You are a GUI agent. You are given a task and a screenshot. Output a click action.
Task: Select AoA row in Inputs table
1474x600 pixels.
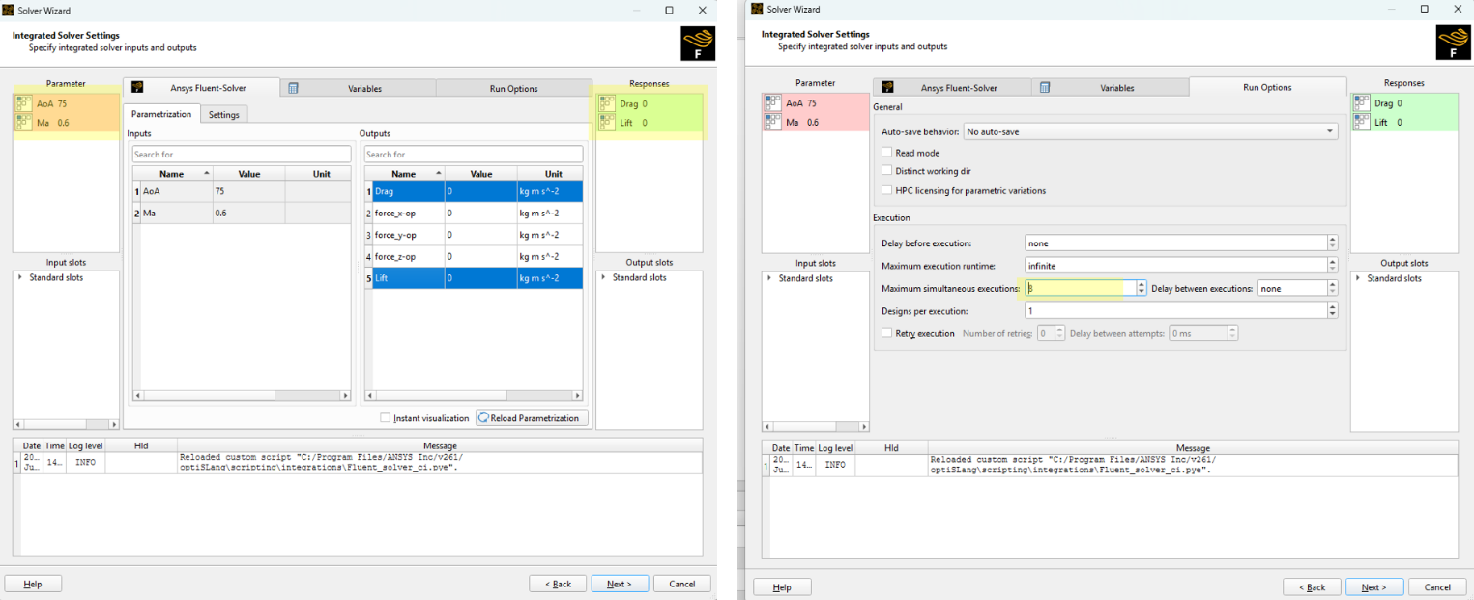[242, 191]
